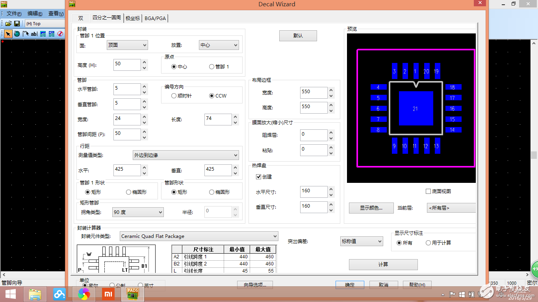Open File Explorer from the taskbar
This screenshot has height=302, width=538.
coord(35,294)
